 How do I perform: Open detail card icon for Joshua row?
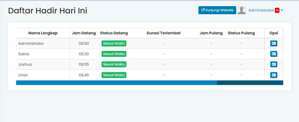tap(274, 65)
